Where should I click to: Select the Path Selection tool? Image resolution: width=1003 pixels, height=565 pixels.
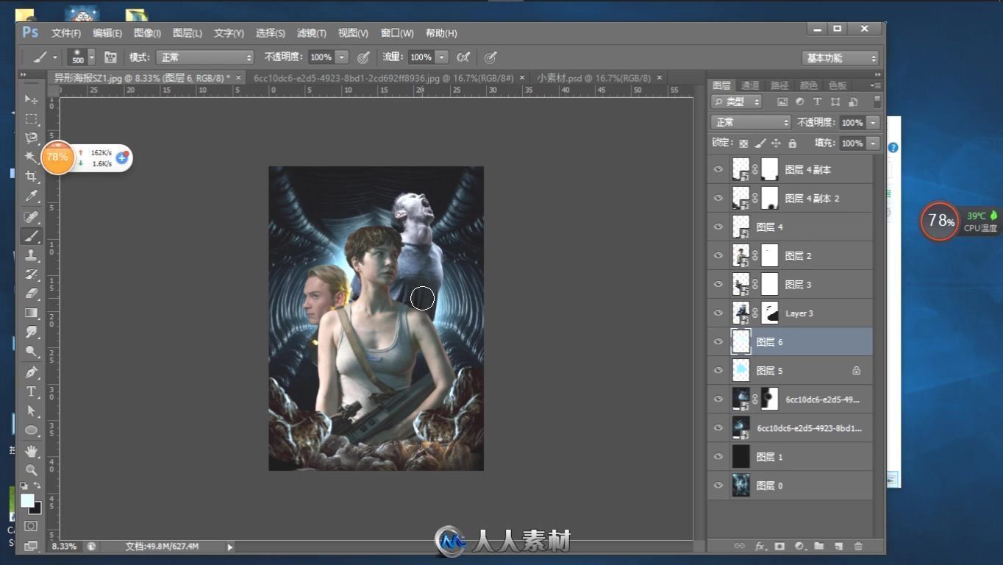31,411
